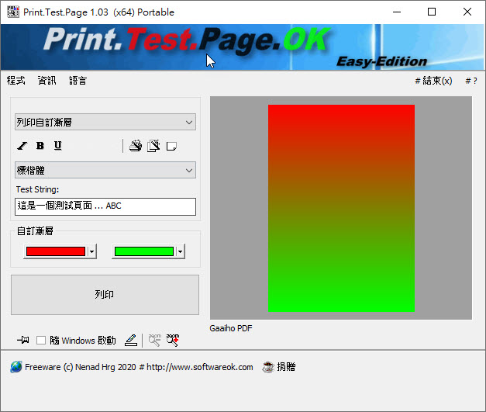Click the app icon in title bar
486x412 pixels.
point(13,12)
